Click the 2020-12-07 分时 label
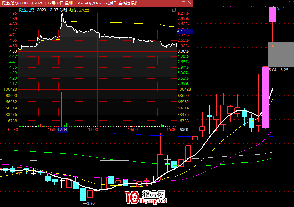The height and width of the screenshot is (207, 294). (x=52, y=10)
